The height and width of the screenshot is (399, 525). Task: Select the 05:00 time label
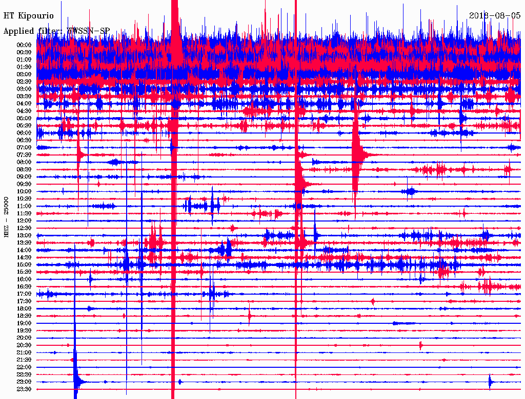click(x=24, y=118)
